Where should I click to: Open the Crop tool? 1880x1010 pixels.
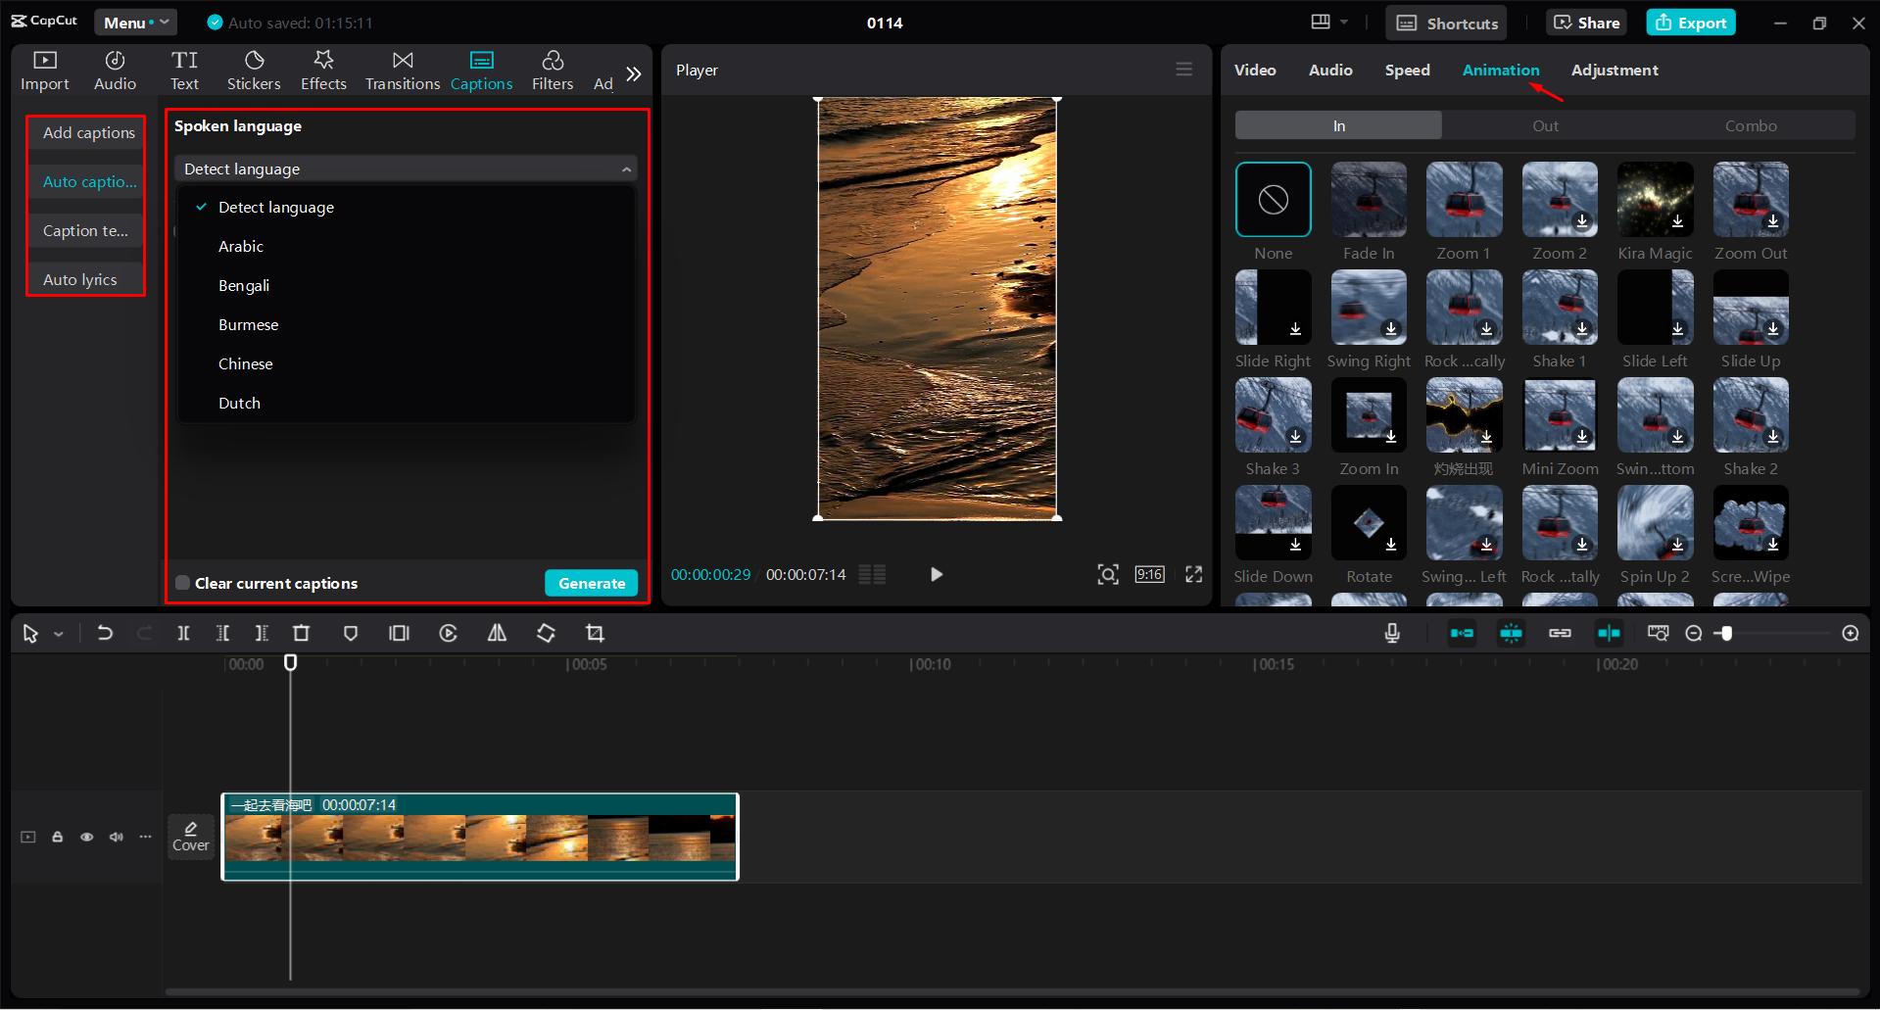[595, 633]
